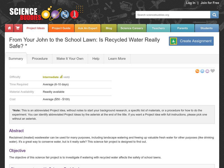Click the Create Assignment button
This screenshot has width=224, height=168.
(191, 41)
